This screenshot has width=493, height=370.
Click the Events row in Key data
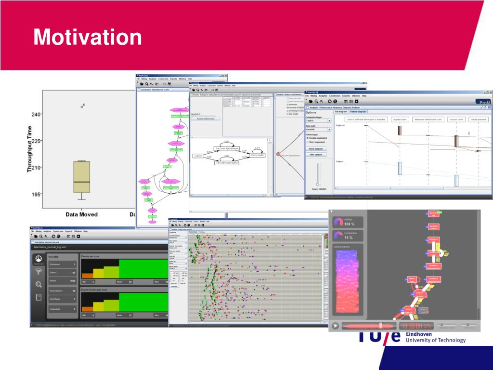[63, 281]
